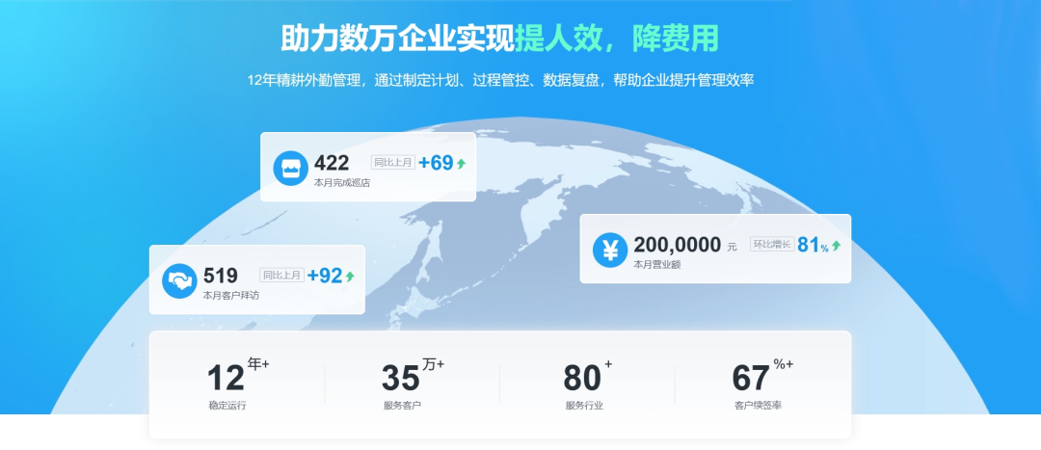Click the 环比增长 tag in revenue card

[x=771, y=245]
